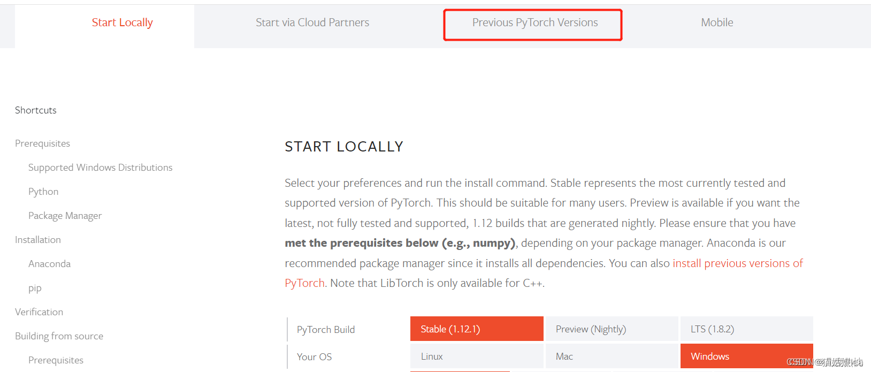Open the Anaconda installation section
The height and width of the screenshot is (372, 871).
coord(49,263)
